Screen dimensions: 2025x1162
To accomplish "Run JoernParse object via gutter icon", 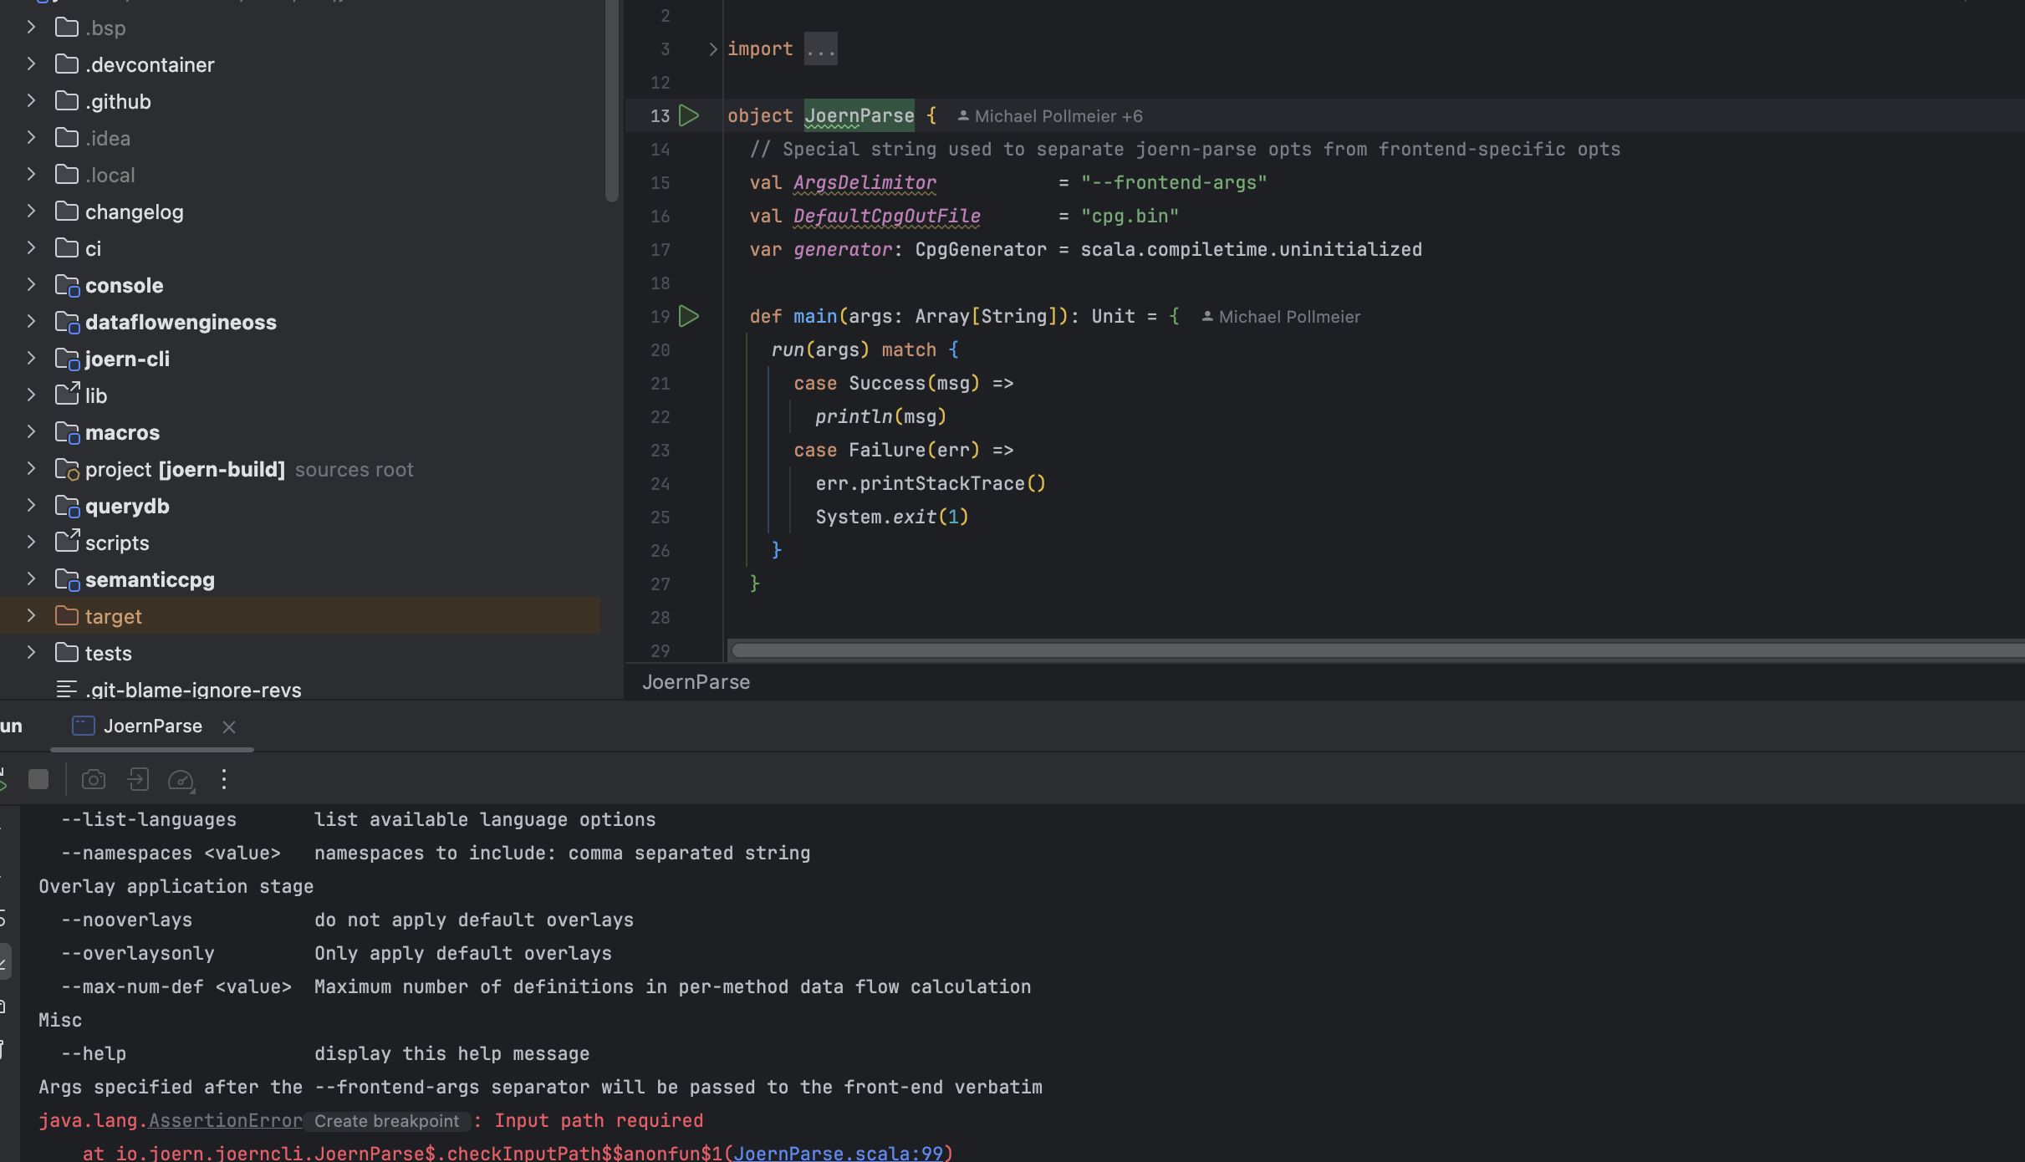I will [x=689, y=115].
